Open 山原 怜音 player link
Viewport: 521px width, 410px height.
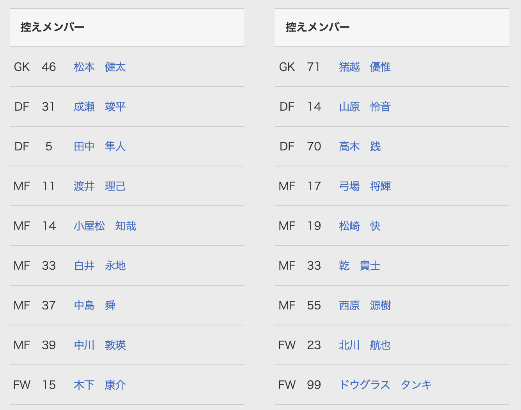(365, 107)
